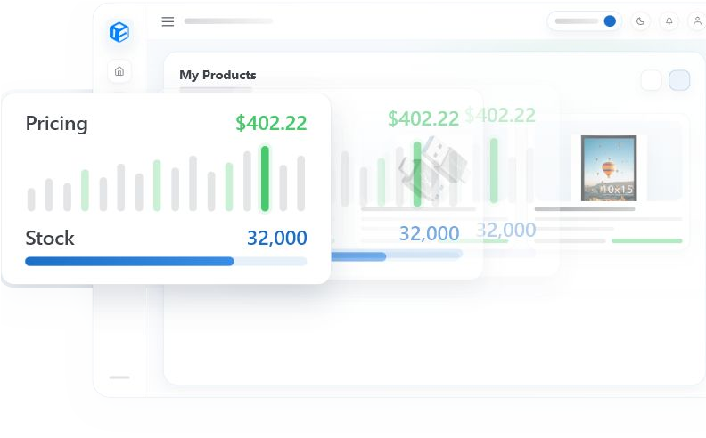706x438 pixels.
Task: Click the green progress bar under balloon product
Action: coord(647,241)
